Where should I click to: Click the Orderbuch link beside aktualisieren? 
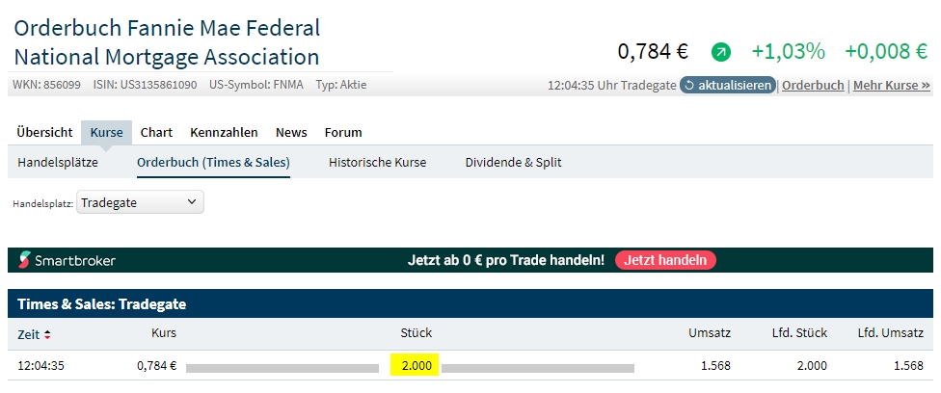813,85
